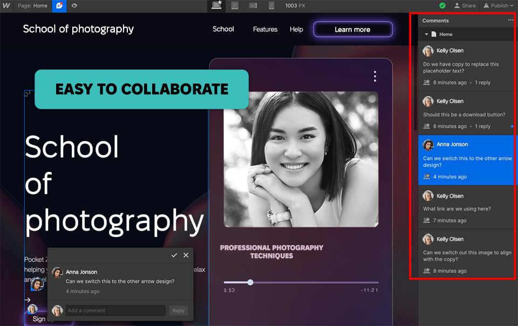Select the large 'School of photography' hero heading
The width and height of the screenshot is (518, 326).
pos(114,185)
